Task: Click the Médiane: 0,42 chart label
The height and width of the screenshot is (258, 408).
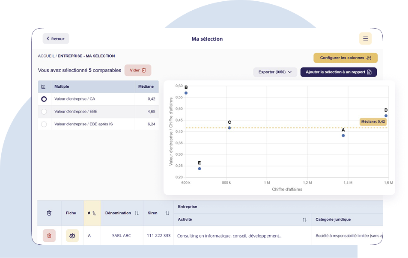Action: (x=373, y=122)
